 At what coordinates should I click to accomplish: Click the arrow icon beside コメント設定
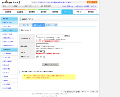(x=3, y=57)
